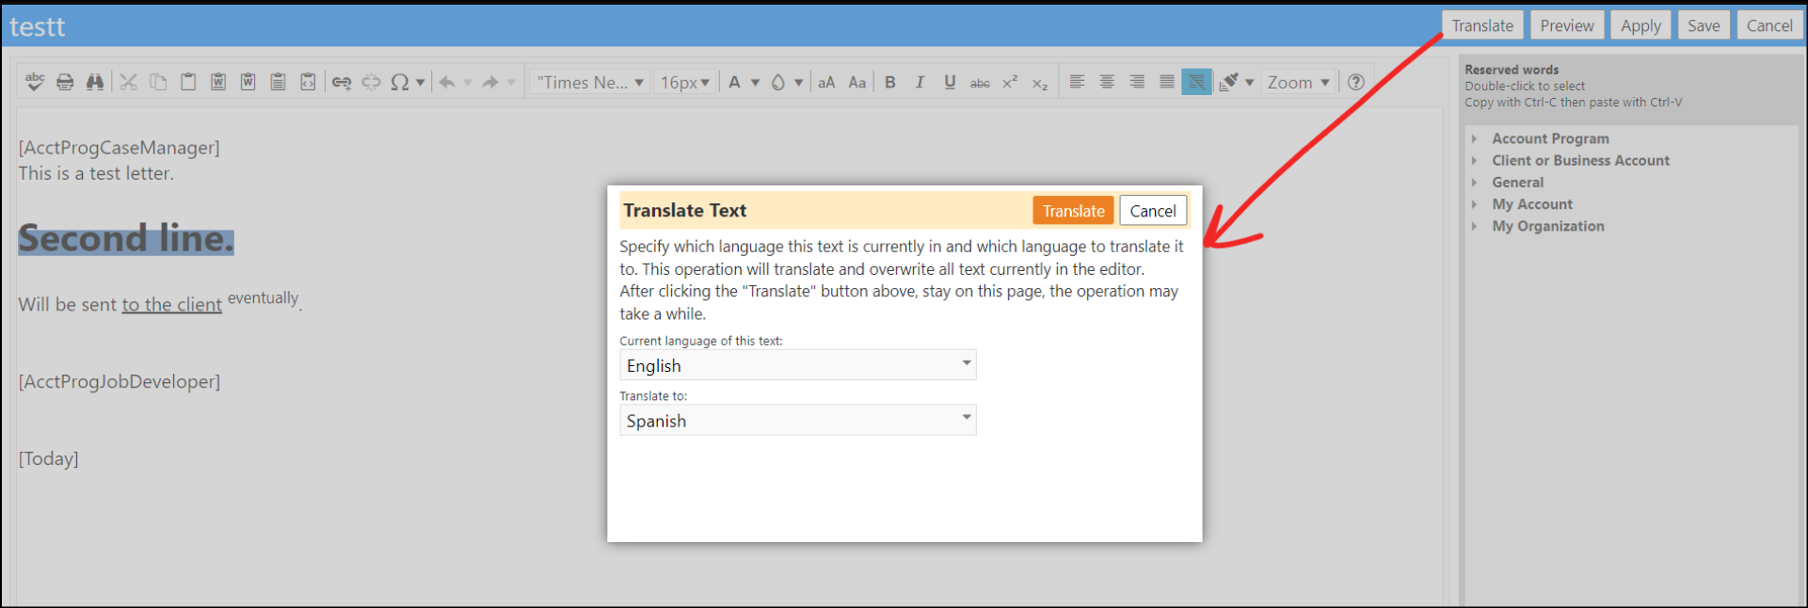This screenshot has height=608, width=1808.
Task: Click the [Today] placeholder in editor
Action: click(x=49, y=459)
